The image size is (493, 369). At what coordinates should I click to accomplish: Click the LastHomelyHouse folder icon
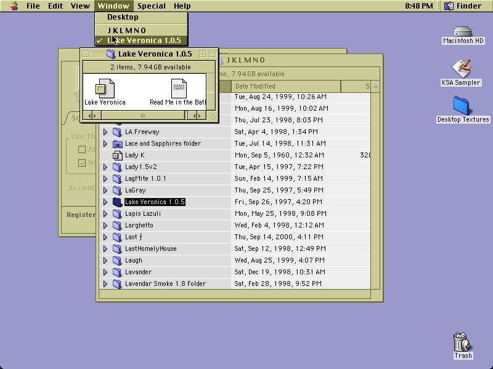point(117,249)
